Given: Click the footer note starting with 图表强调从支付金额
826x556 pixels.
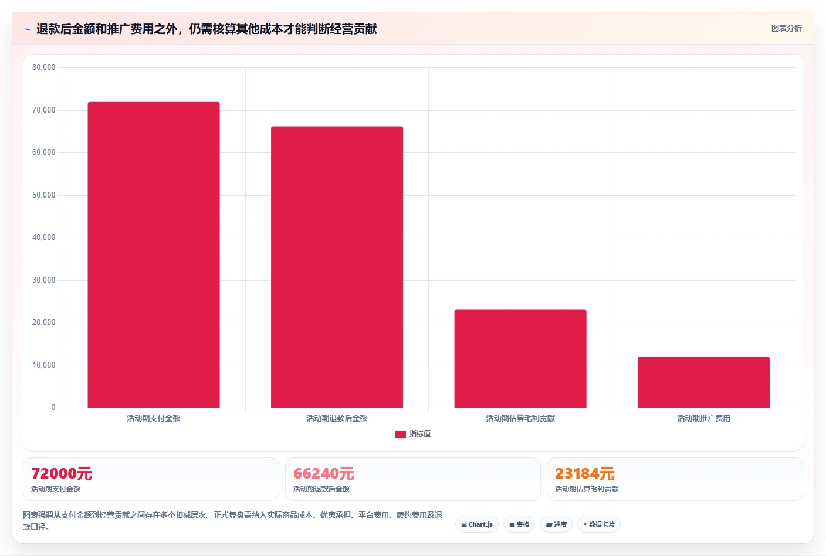Looking at the screenshot, I should click(233, 521).
